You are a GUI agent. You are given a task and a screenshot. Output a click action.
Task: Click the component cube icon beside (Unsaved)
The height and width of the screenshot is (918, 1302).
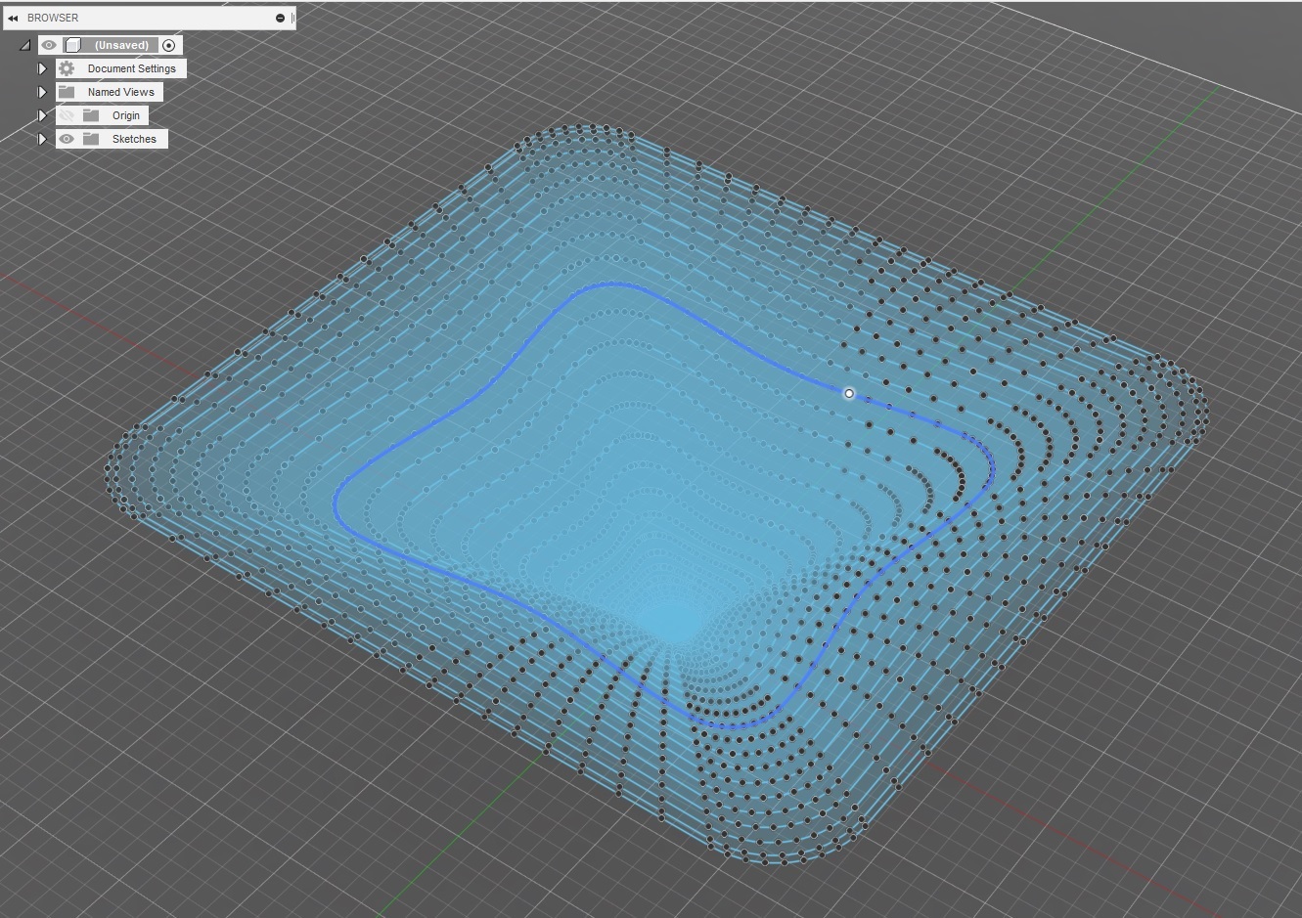72,45
